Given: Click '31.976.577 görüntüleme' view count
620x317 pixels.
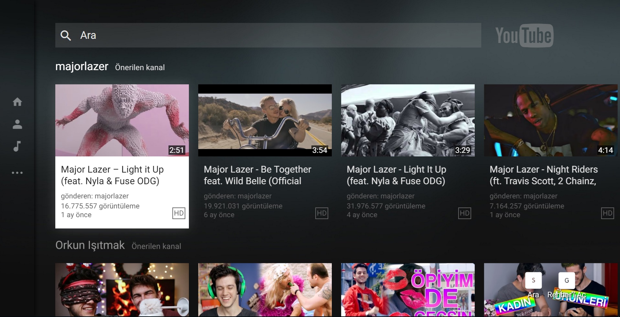Looking at the screenshot, I should click(x=386, y=206).
